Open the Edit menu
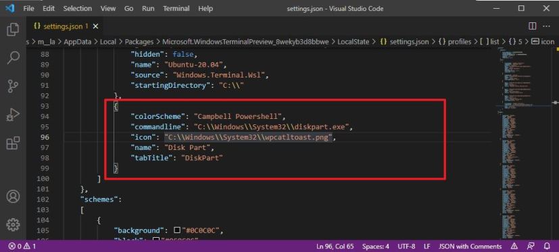The height and width of the screenshot is (252, 559). [x=49, y=9]
